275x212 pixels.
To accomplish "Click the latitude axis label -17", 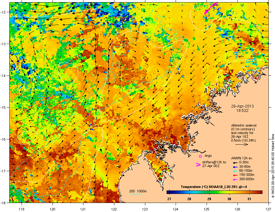I will tap(3, 171).
